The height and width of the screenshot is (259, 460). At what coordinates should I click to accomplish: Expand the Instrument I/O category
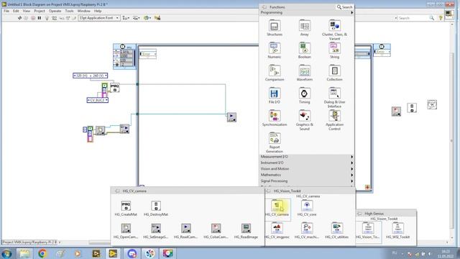307,163
